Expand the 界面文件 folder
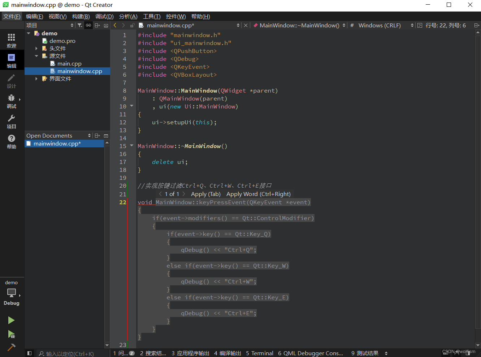 36,79
